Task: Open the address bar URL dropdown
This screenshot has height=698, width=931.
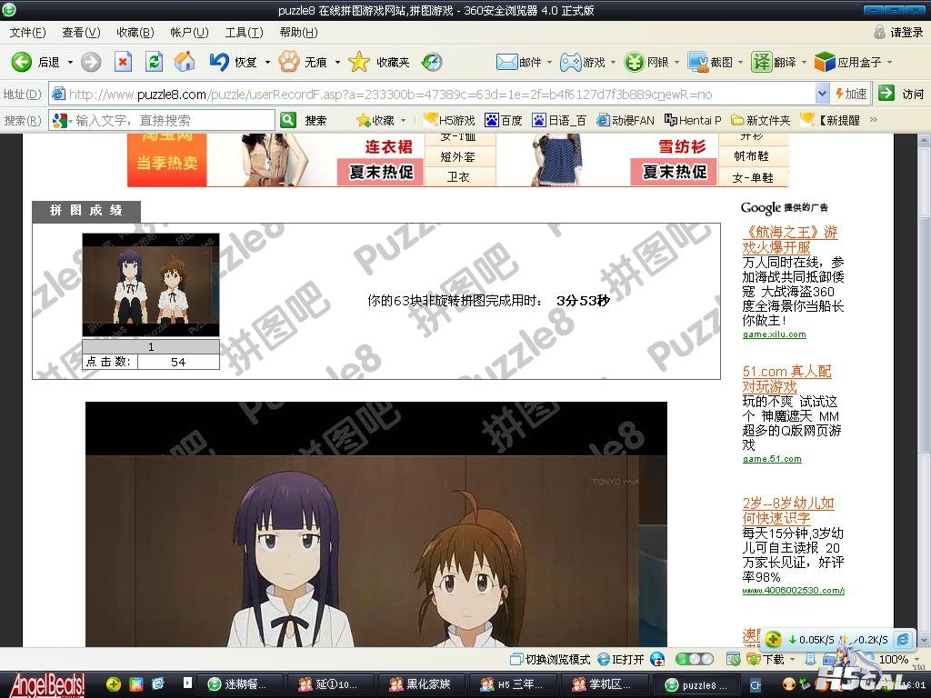Action: (822, 94)
